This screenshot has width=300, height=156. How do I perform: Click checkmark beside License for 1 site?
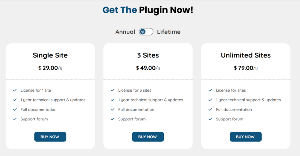tap(15, 90)
